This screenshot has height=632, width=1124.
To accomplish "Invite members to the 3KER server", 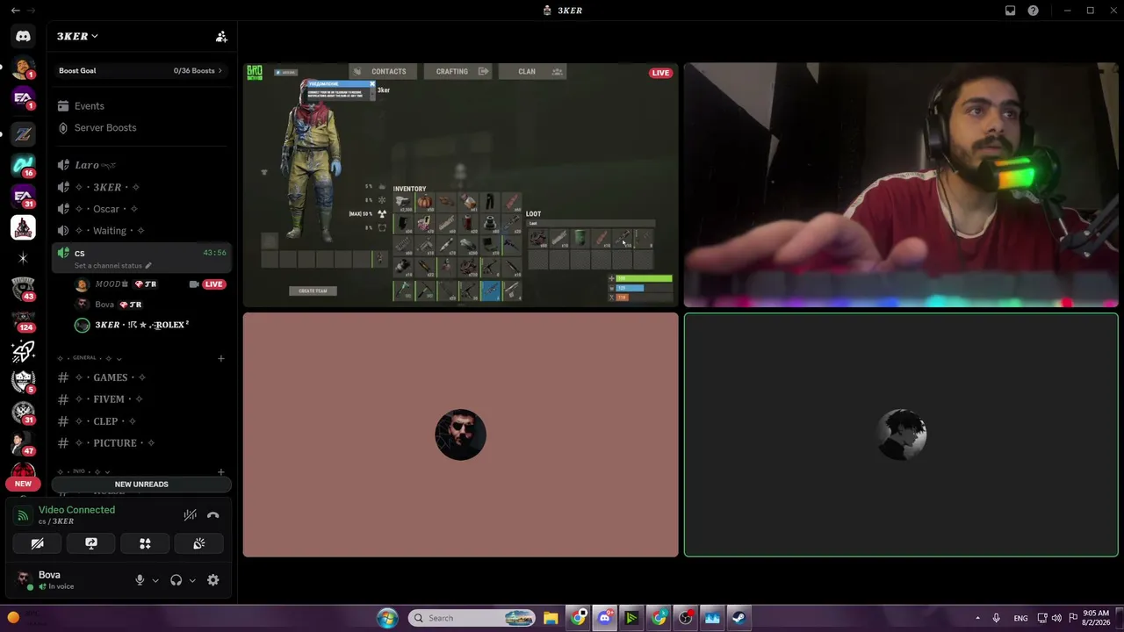I will tap(221, 36).
